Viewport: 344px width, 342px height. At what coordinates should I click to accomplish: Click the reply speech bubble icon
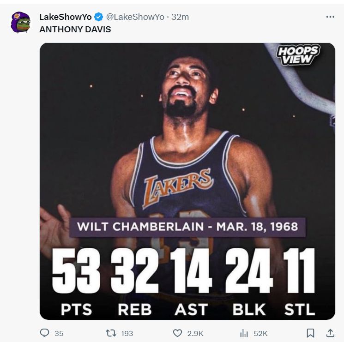click(x=45, y=333)
